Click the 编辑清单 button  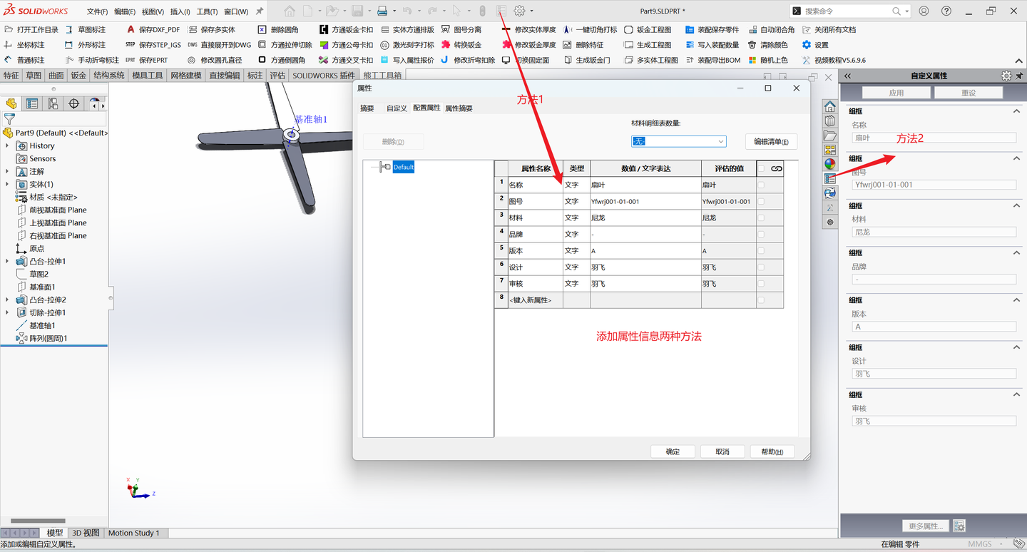tap(771, 140)
